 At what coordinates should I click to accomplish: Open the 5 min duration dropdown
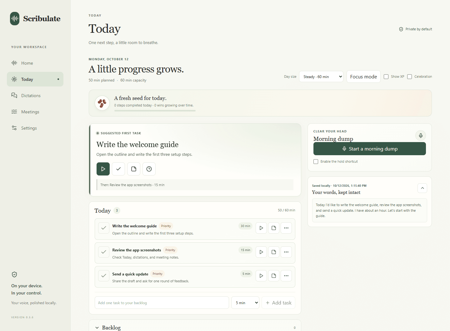coord(245,303)
